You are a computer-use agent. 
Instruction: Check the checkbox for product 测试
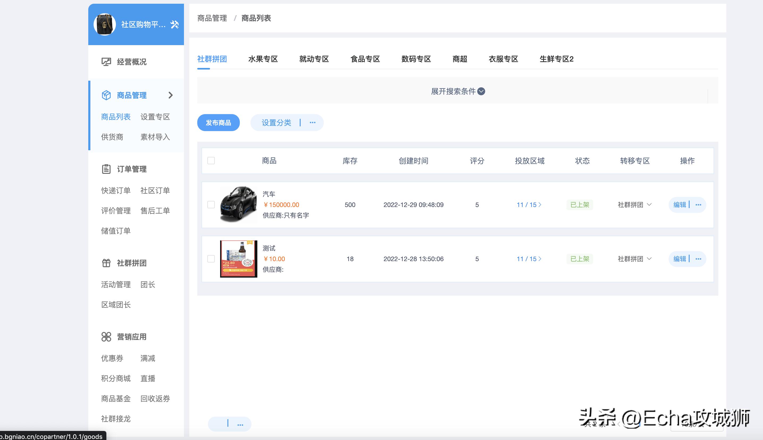point(210,259)
